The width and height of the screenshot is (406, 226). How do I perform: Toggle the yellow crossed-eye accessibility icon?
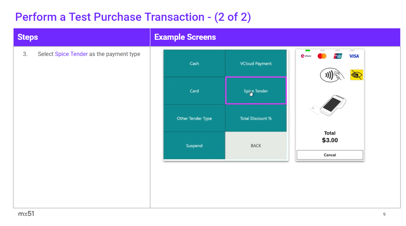click(x=356, y=75)
